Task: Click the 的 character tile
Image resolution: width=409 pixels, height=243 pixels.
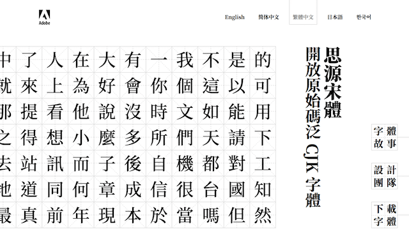Action: point(263,60)
